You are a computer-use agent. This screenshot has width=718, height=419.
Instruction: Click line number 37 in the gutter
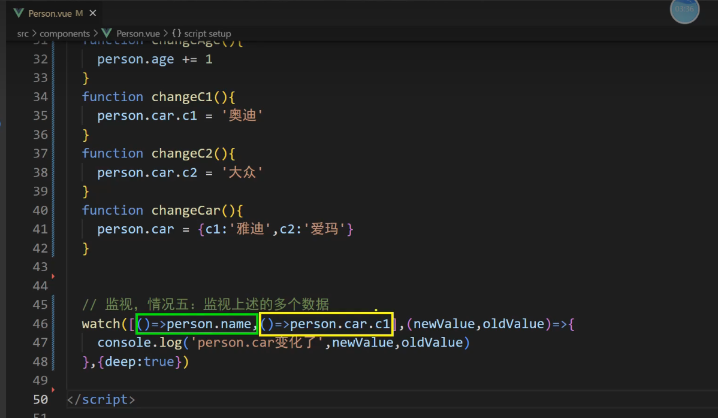[x=40, y=153]
